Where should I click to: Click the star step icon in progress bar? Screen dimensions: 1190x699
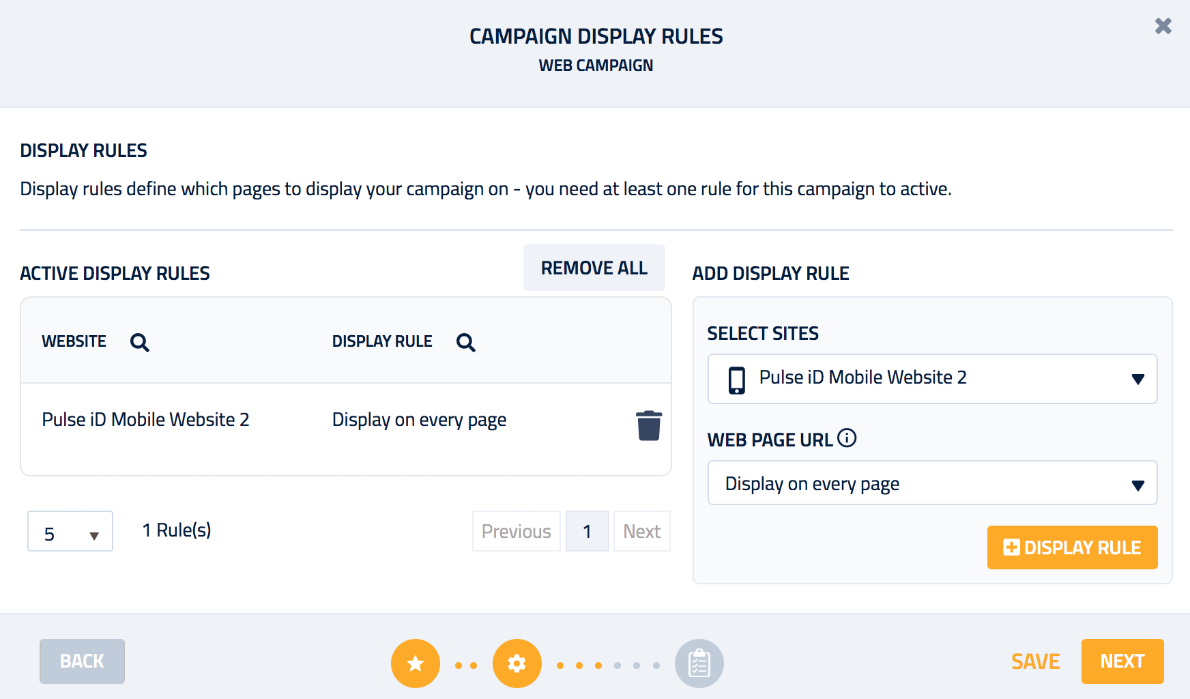(416, 663)
